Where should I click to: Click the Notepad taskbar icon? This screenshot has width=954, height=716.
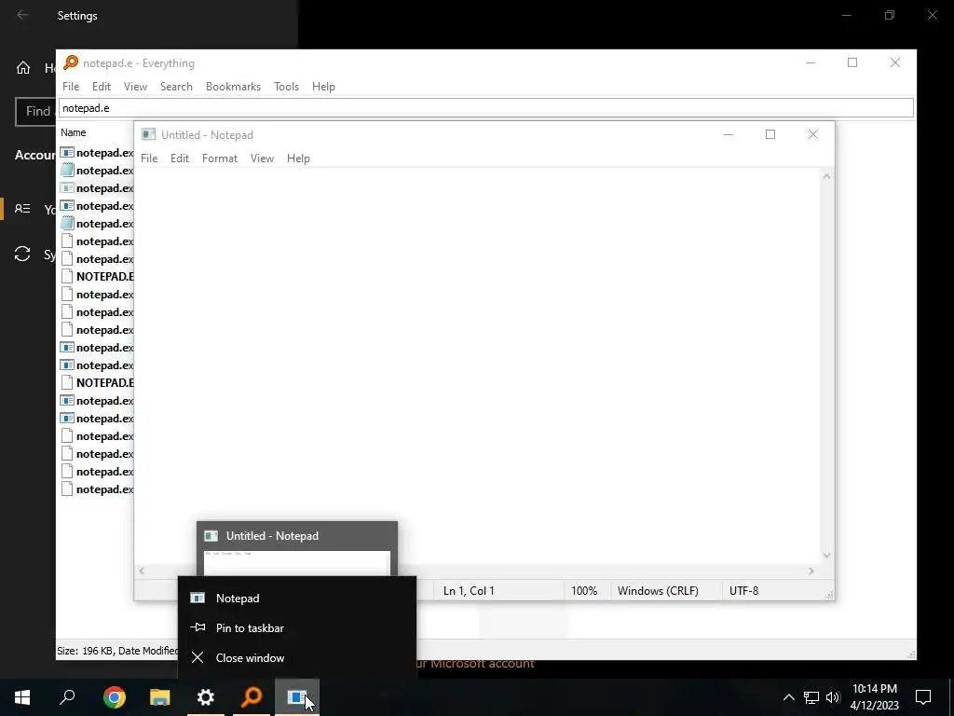pyautogui.click(x=297, y=697)
